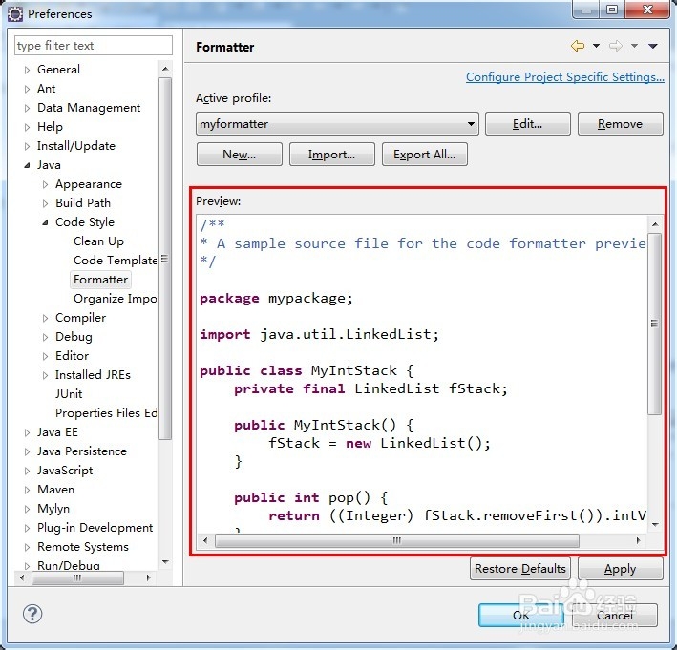Viewport: 677px width, 650px height.
Task: Expand the Debug node
Action: (x=45, y=337)
